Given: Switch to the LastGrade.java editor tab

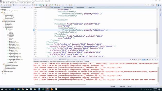Looking at the screenshot, I should click(x=91, y=7).
